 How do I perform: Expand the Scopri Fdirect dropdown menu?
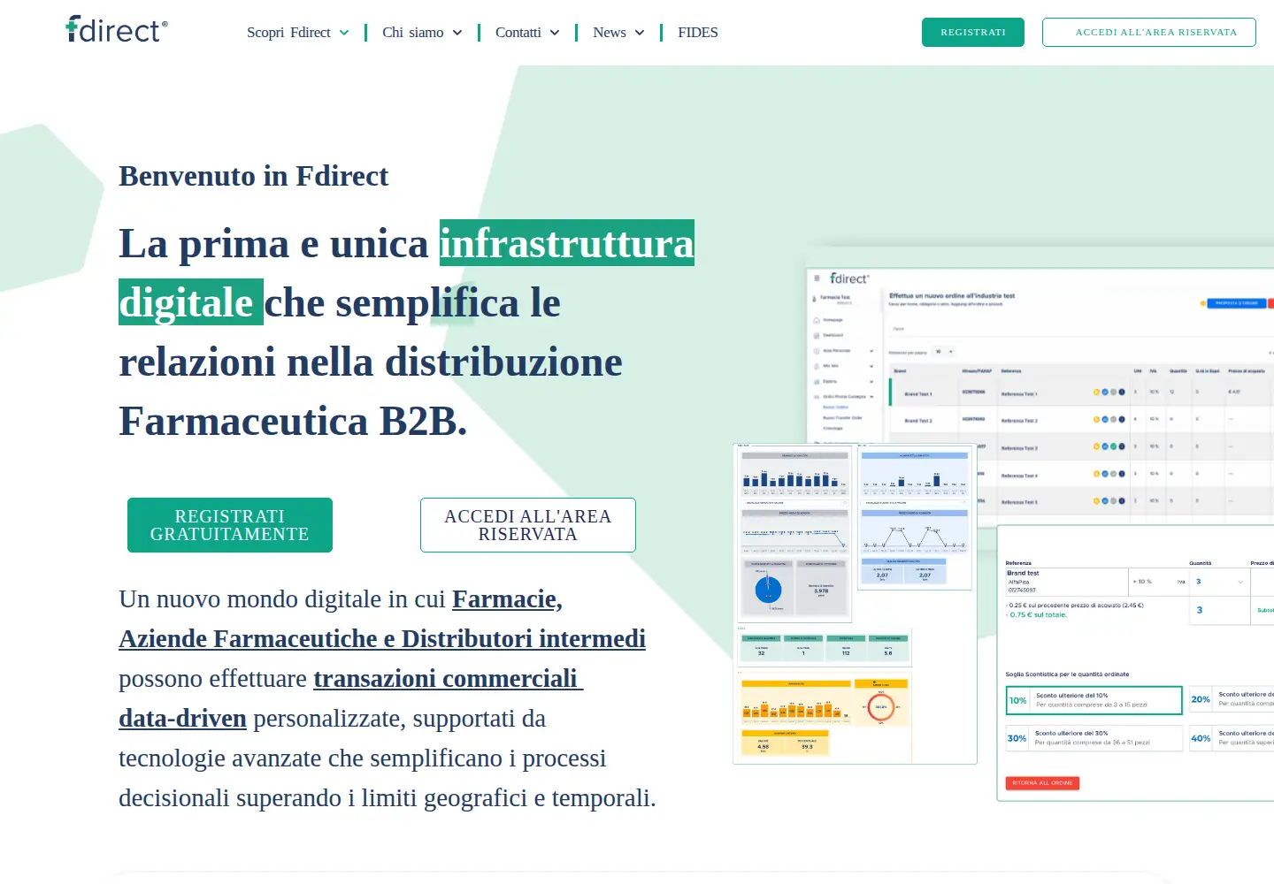pyautogui.click(x=297, y=33)
